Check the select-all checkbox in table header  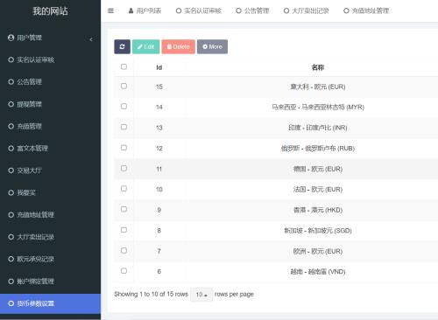click(x=124, y=66)
